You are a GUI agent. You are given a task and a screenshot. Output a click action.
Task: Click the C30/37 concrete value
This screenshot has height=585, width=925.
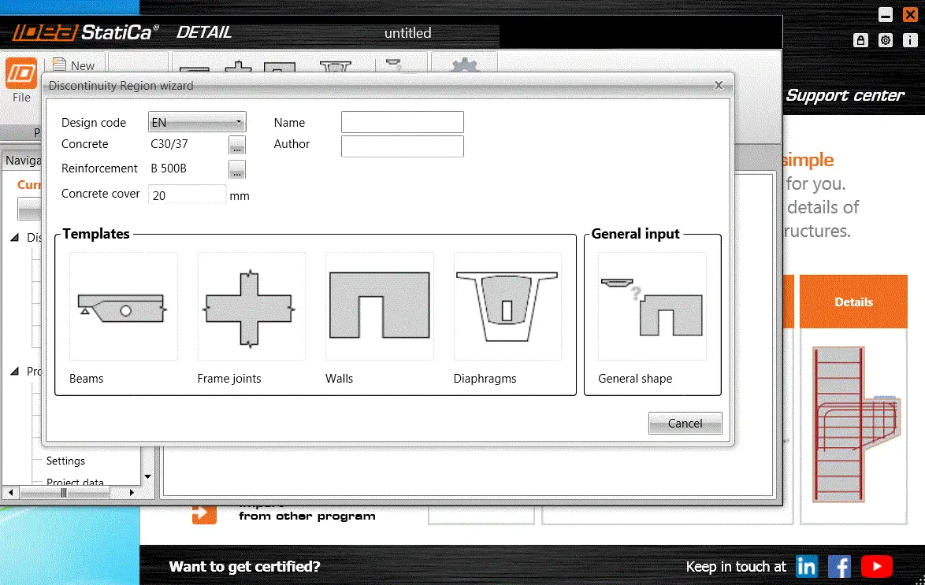coord(169,144)
